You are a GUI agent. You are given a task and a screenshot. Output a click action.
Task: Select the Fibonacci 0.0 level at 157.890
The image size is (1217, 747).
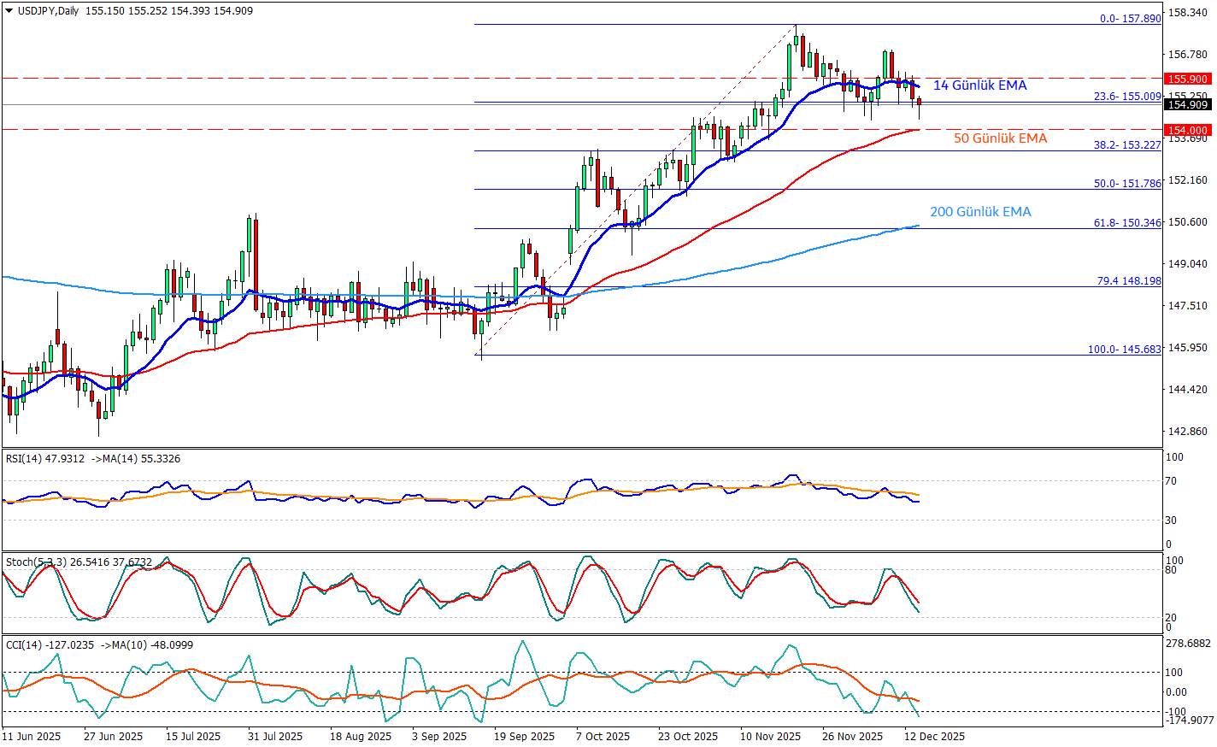[1130, 19]
